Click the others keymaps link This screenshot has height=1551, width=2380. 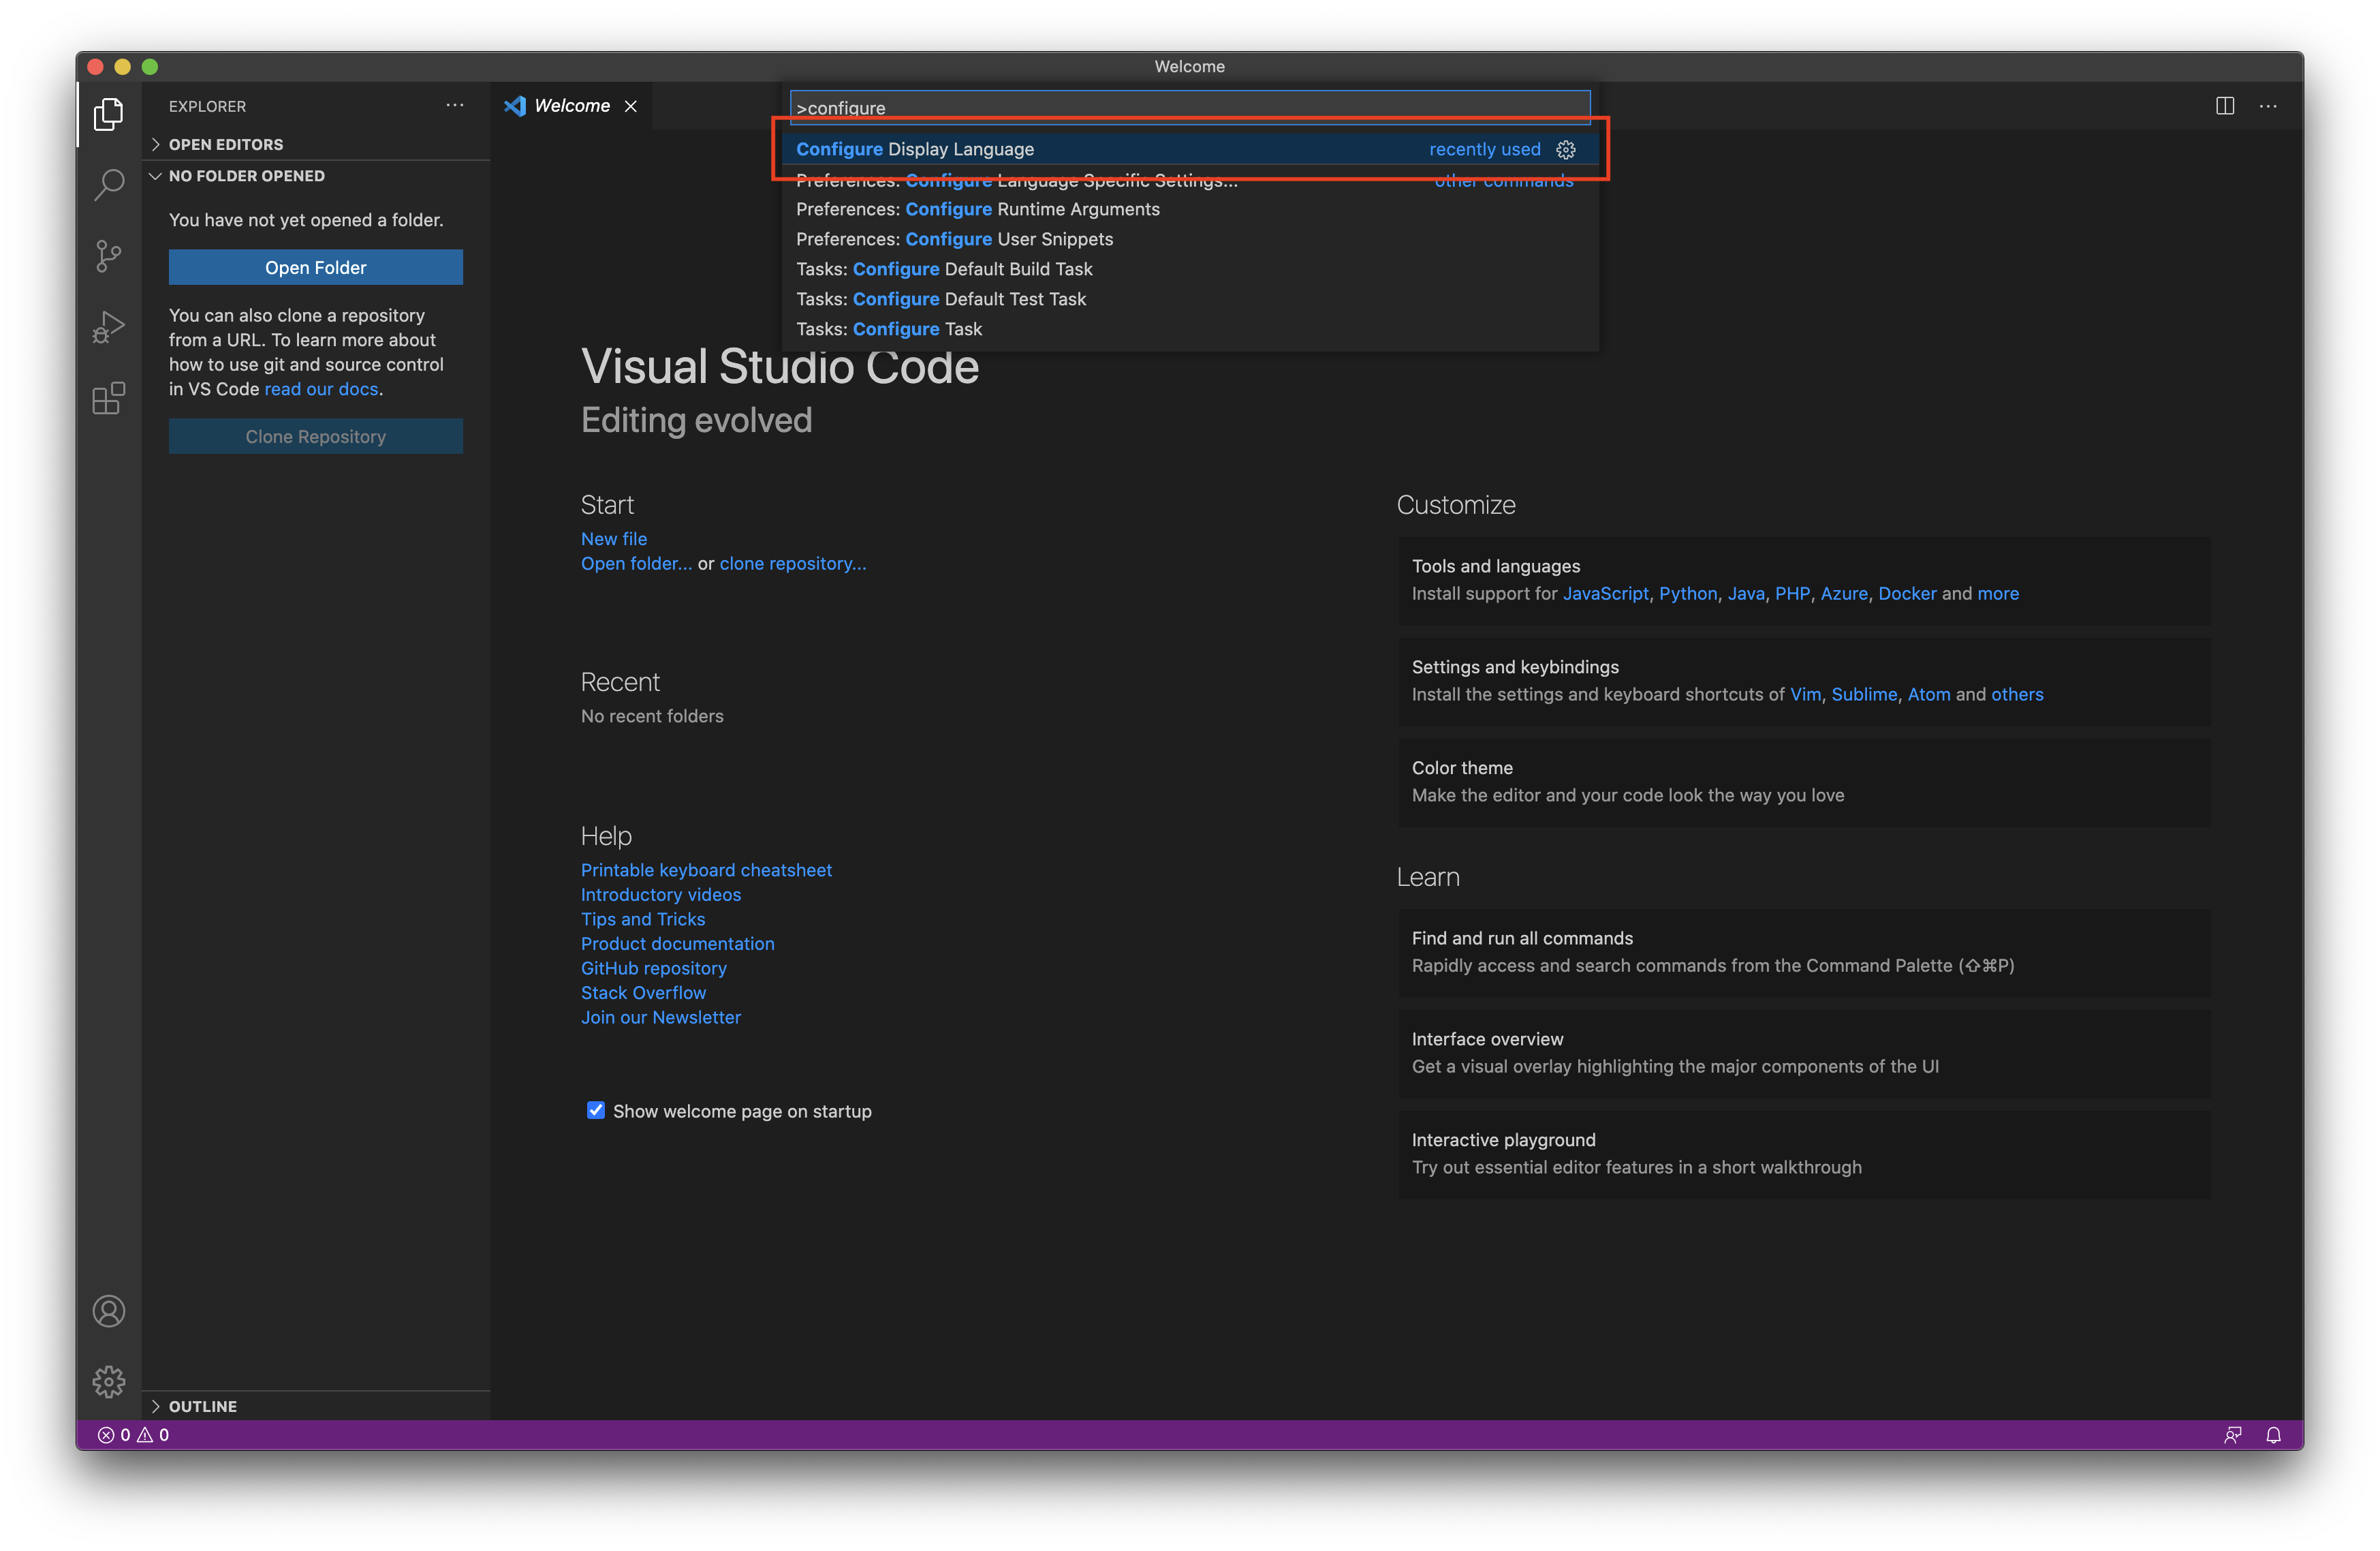click(x=2017, y=694)
